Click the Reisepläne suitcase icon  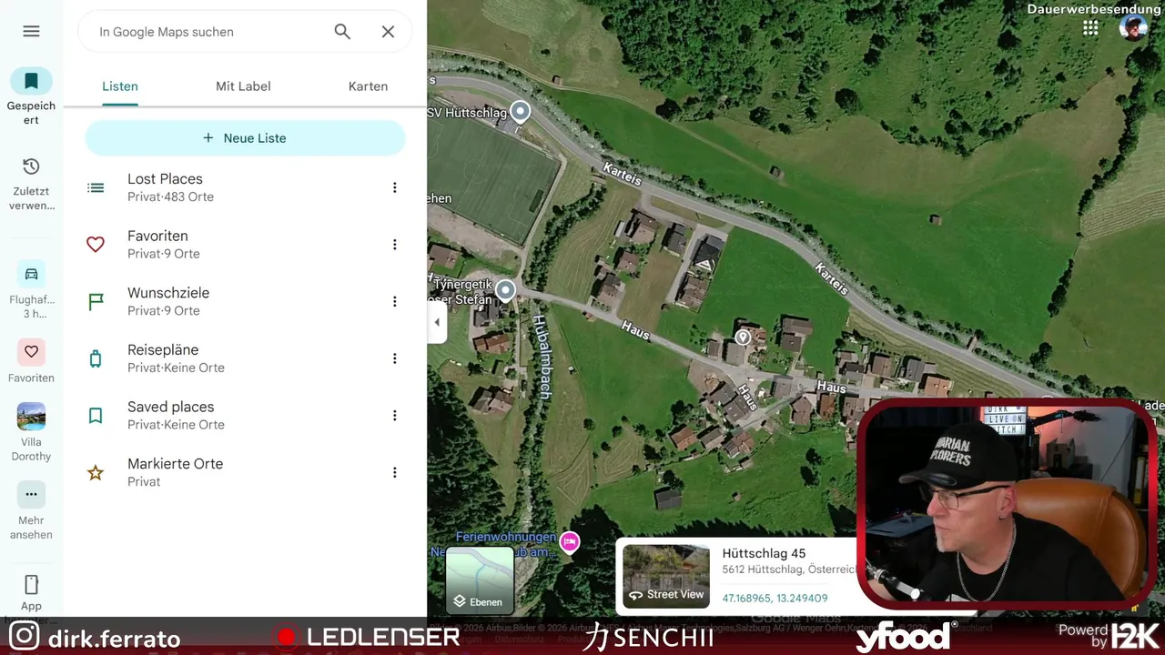96,358
